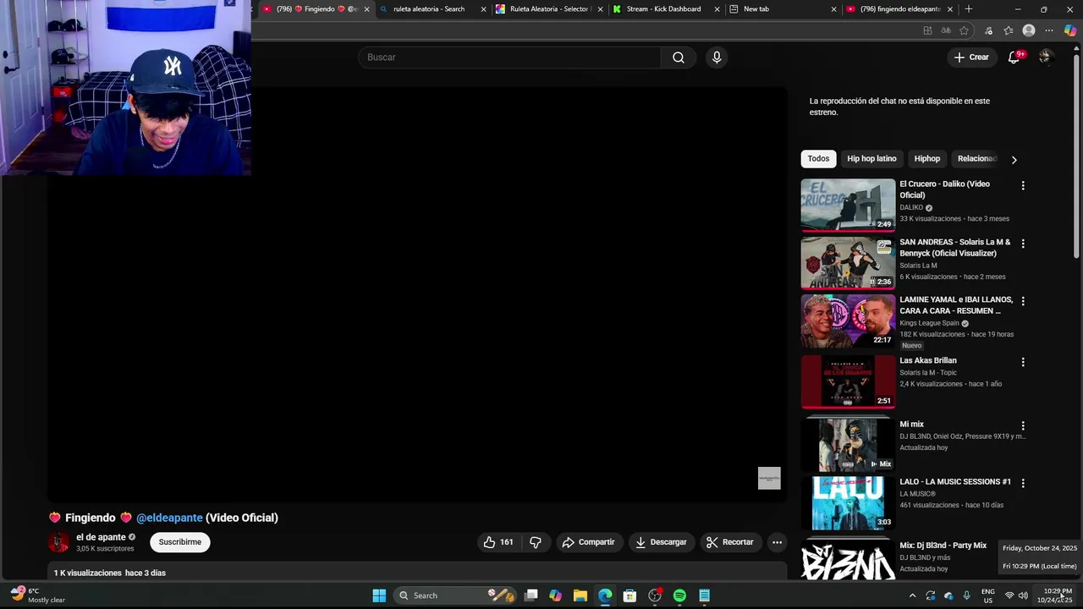Select the Todos filter chip

pyautogui.click(x=818, y=159)
